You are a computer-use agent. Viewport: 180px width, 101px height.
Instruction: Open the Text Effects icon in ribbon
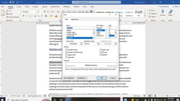46,16
